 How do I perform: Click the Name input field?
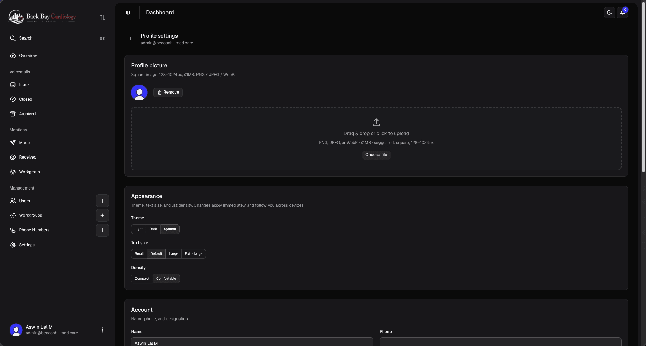pos(252,342)
